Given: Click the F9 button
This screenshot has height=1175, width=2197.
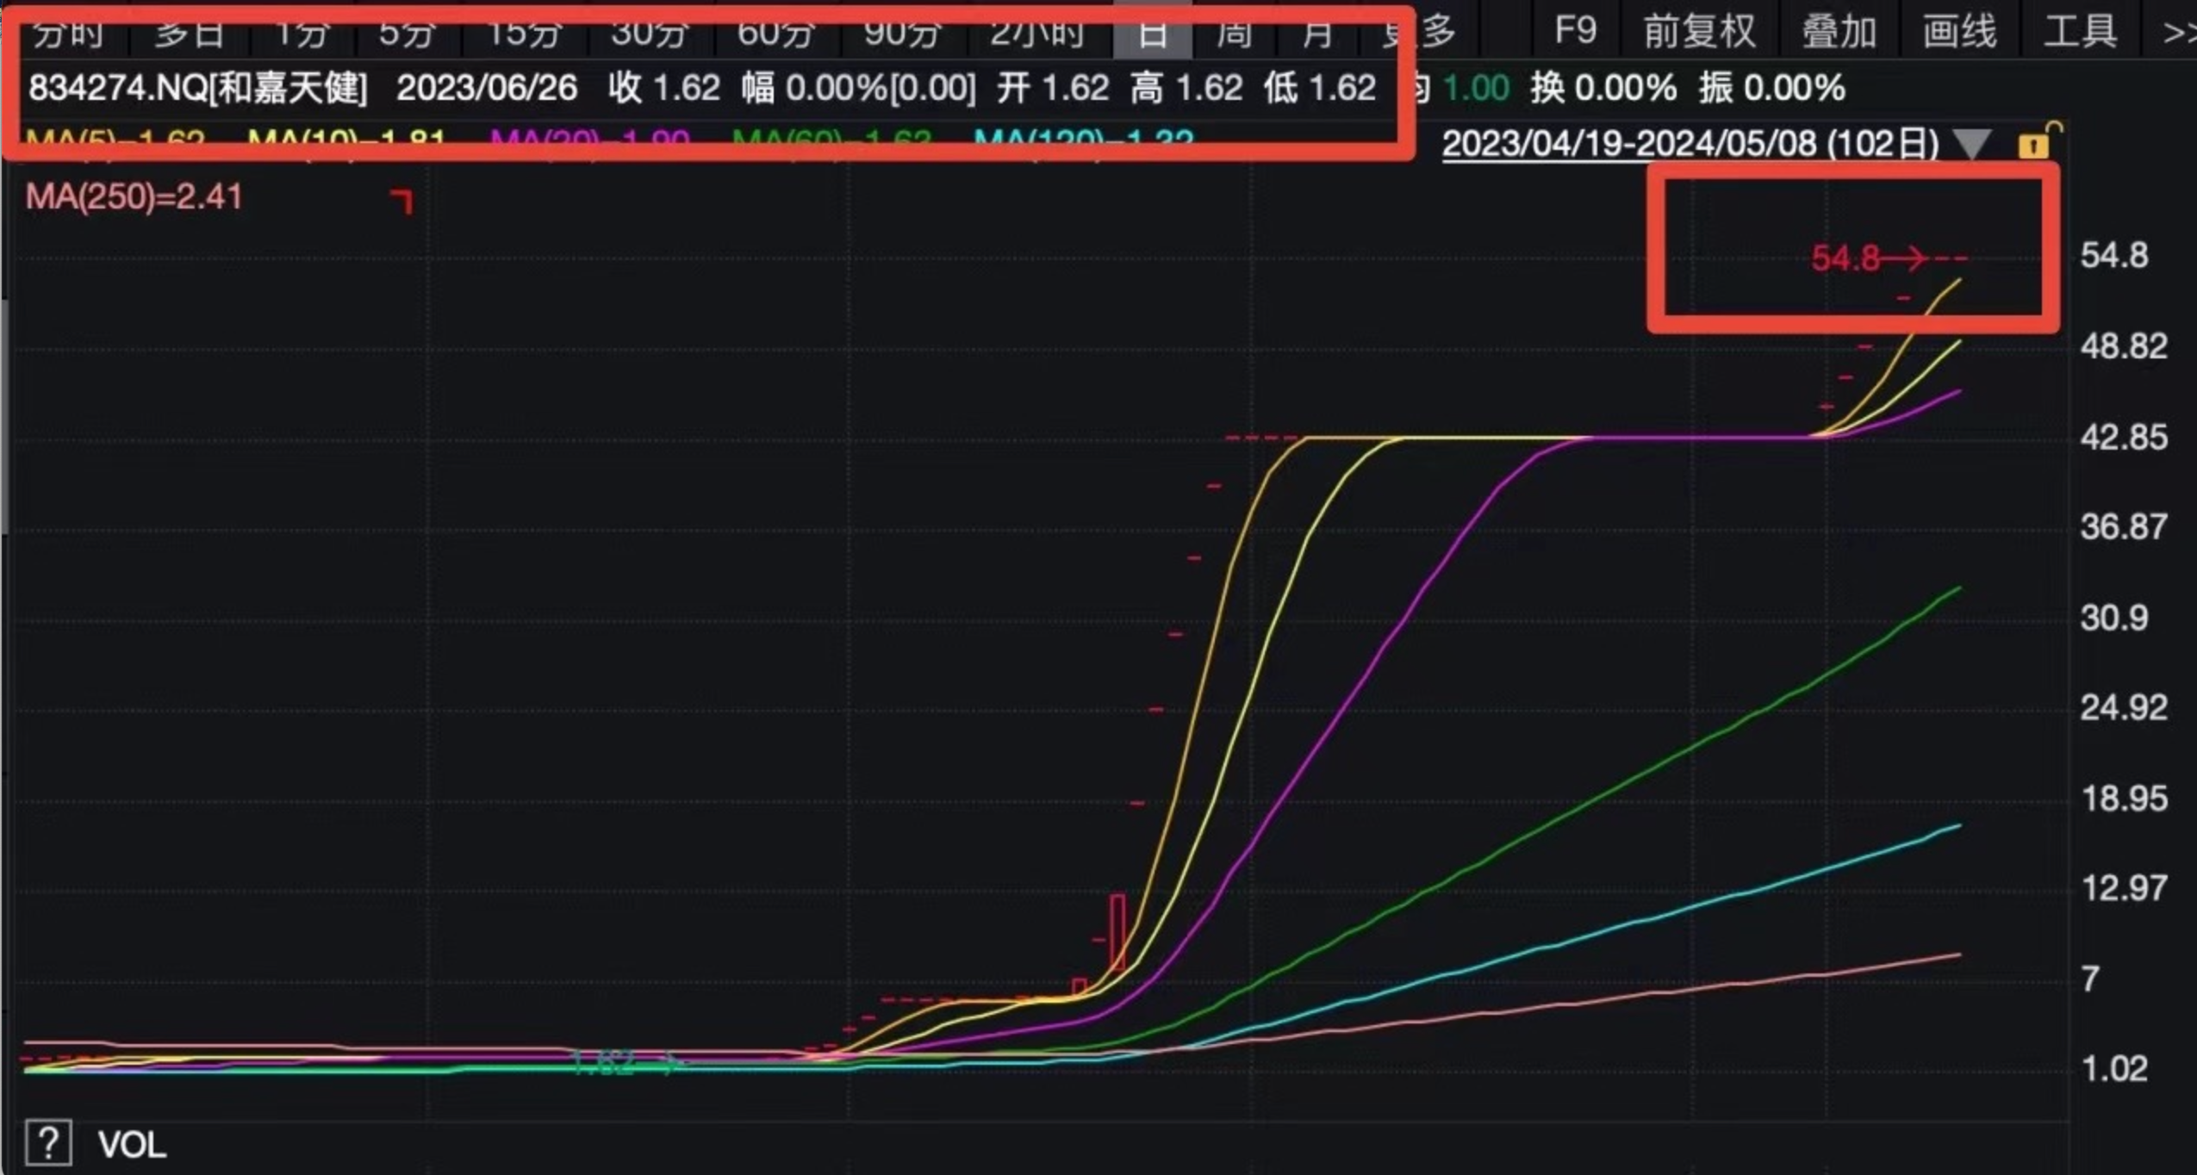Looking at the screenshot, I should 1575,31.
